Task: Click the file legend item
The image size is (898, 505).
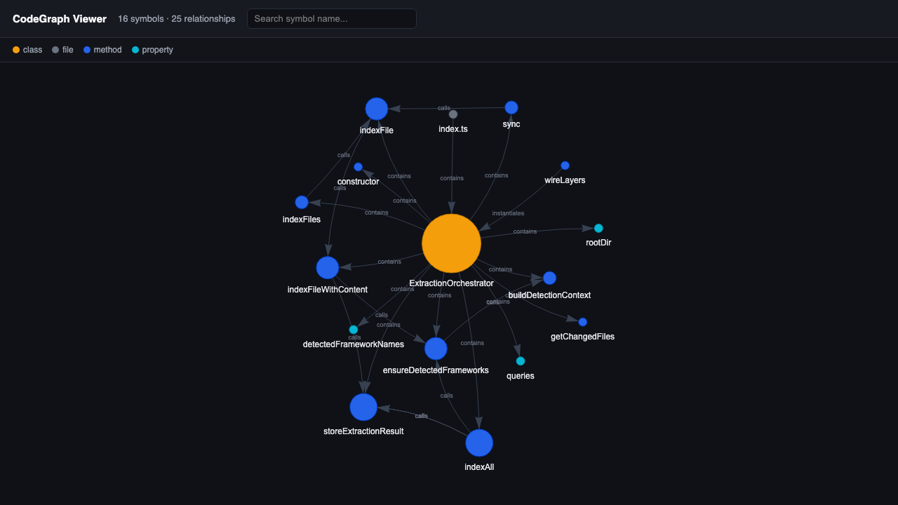Action: [x=62, y=50]
